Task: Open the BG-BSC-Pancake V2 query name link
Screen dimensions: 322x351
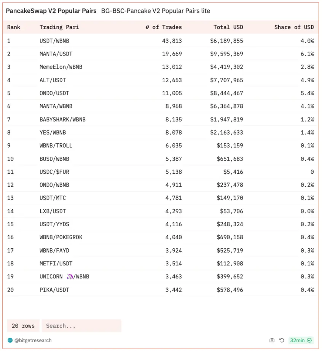Action: coord(156,11)
